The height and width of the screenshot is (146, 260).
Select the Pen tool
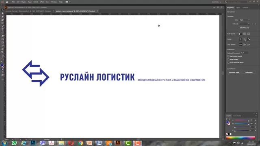coord(2,17)
